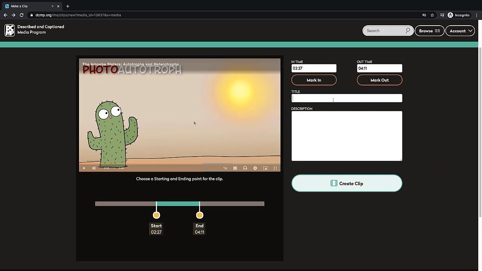Close the Make a Clip tab
Screen dimensions: 482x271
pos(58,6)
